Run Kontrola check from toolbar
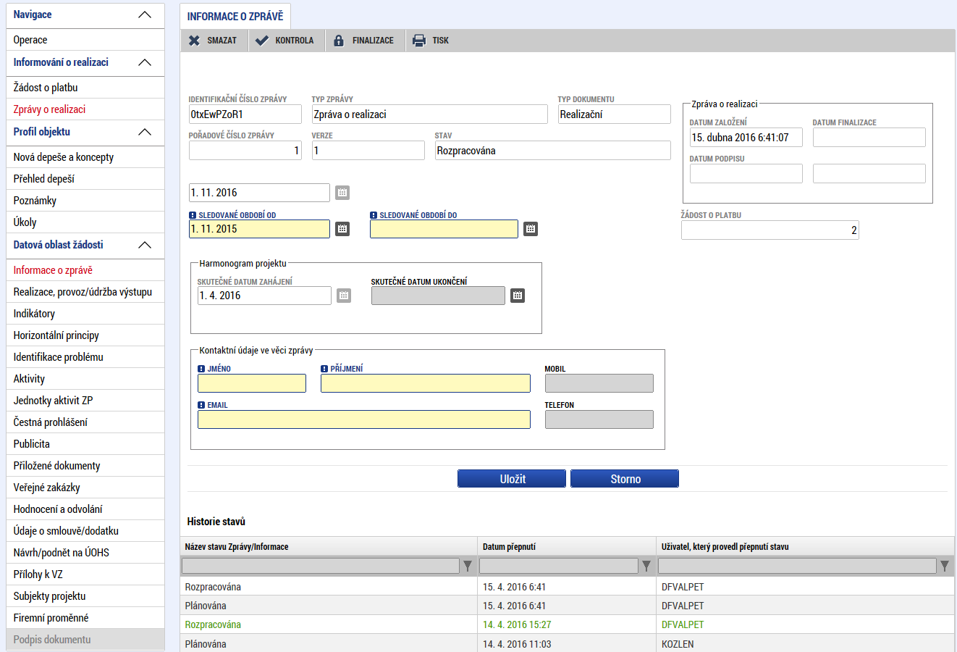Screen dimensions: 957x652 (285, 41)
